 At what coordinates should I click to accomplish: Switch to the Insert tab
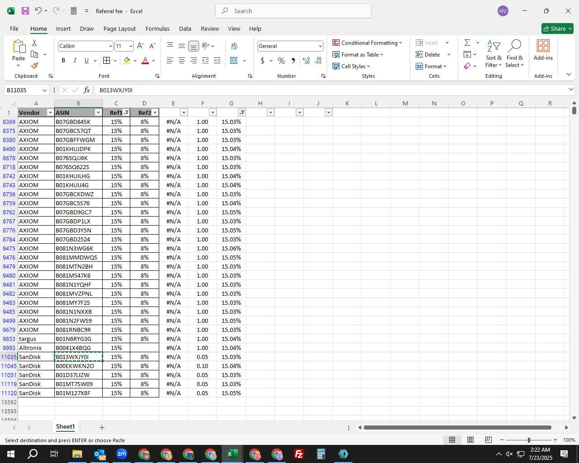(63, 28)
